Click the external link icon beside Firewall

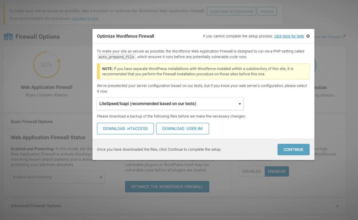pyautogui.click(x=343, y=36)
